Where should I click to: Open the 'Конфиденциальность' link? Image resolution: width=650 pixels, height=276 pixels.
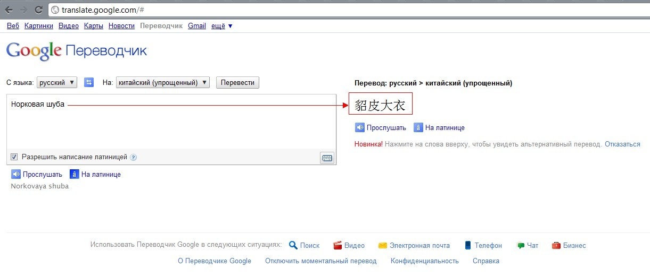(x=425, y=261)
